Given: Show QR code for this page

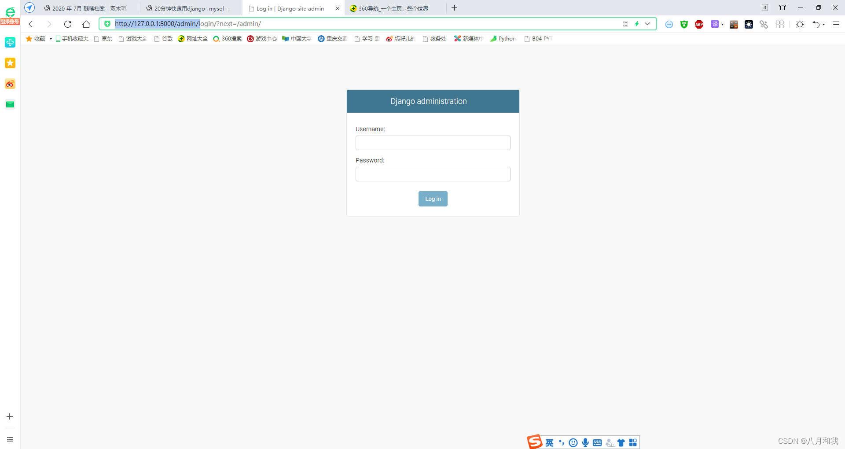Looking at the screenshot, I should (x=625, y=24).
